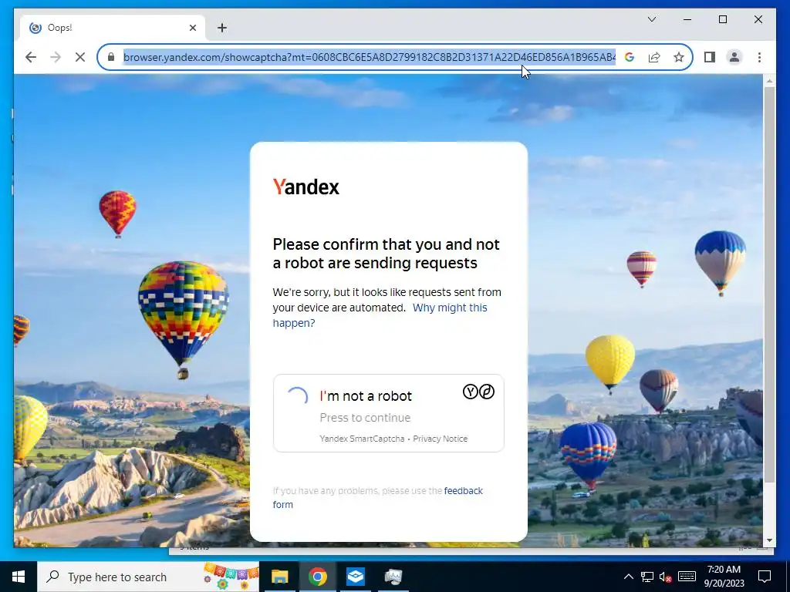This screenshot has width=790, height=592.
Task: Click the Yandex logo
Action: tap(306, 187)
